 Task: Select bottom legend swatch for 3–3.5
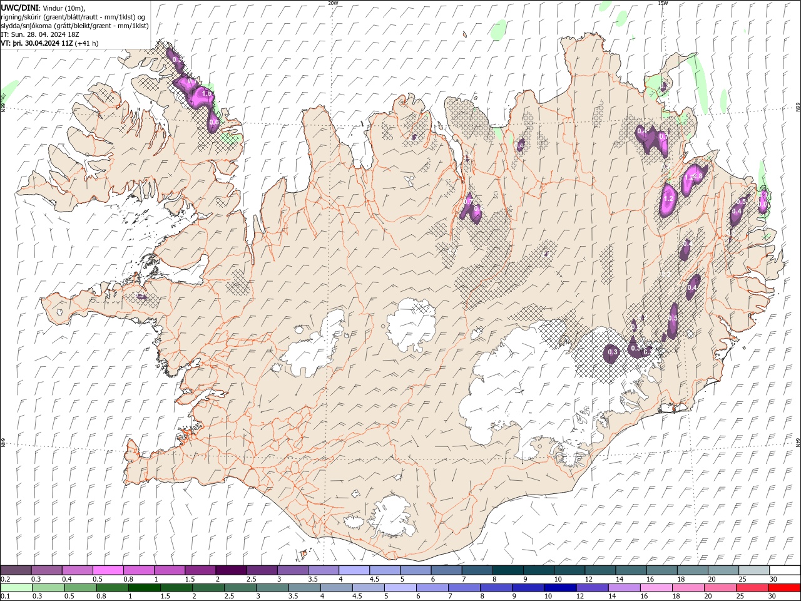(x=272, y=588)
